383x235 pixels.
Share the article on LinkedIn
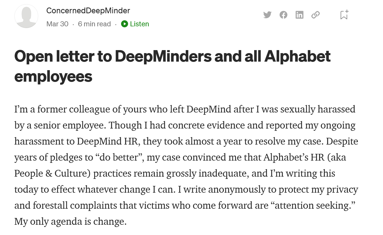point(299,15)
